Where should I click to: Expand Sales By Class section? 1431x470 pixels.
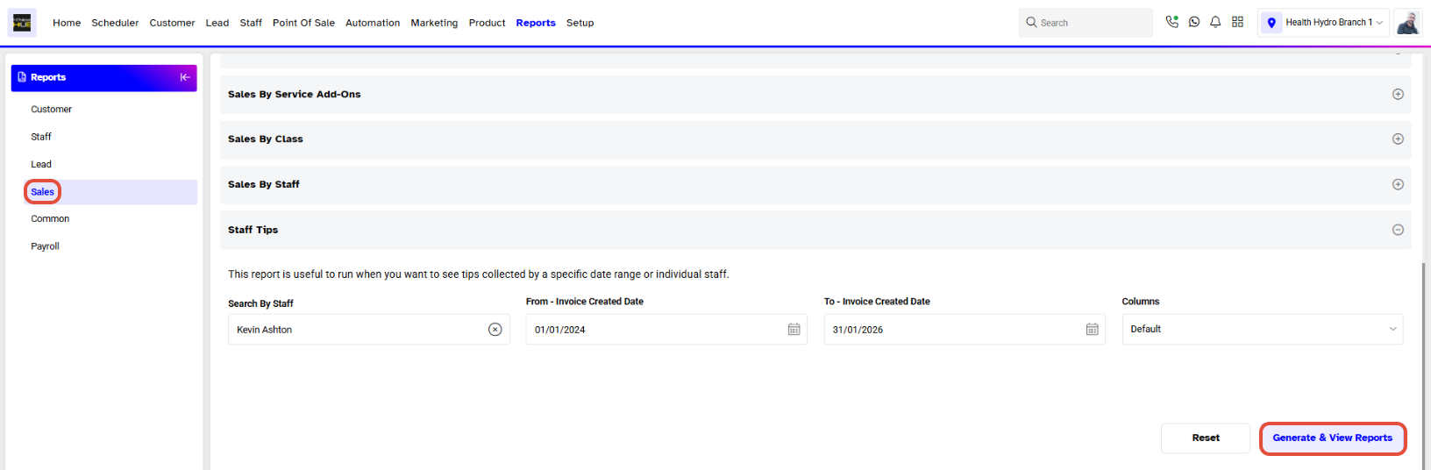click(1398, 139)
